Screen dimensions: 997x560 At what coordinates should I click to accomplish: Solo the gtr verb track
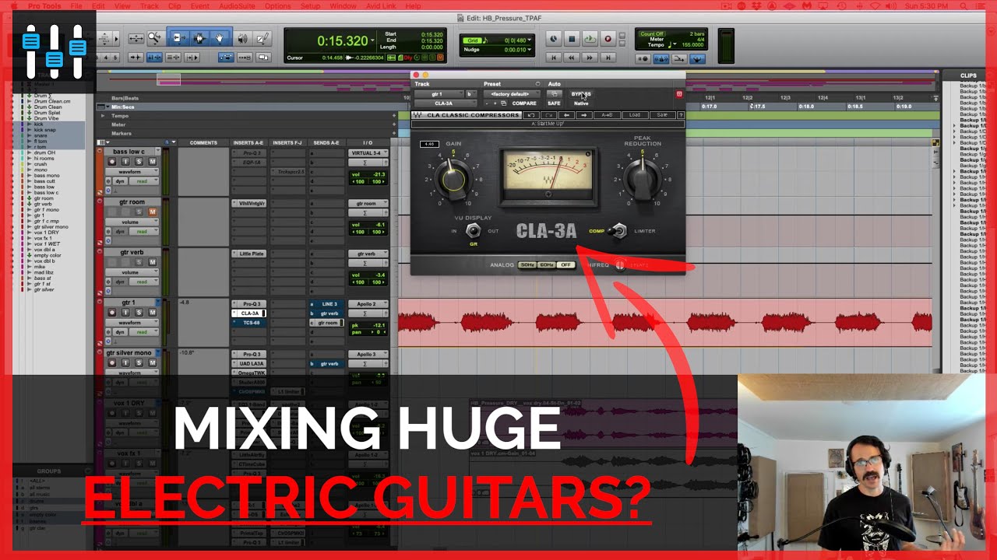(139, 262)
